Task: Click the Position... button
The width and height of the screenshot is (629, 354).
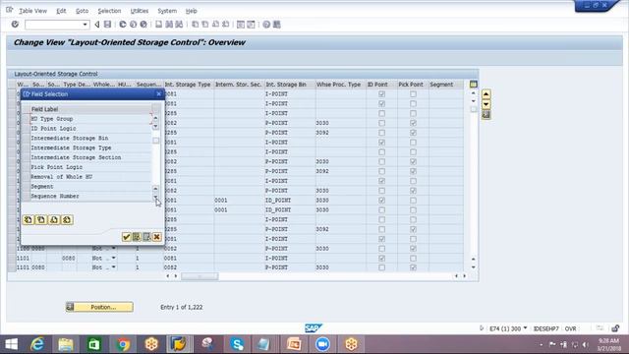Action: 99,307
